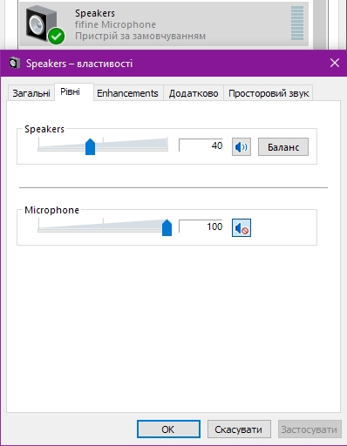Click the Speakers volume value field showing 40
The width and height of the screenshot is (347, 446).
201,145
